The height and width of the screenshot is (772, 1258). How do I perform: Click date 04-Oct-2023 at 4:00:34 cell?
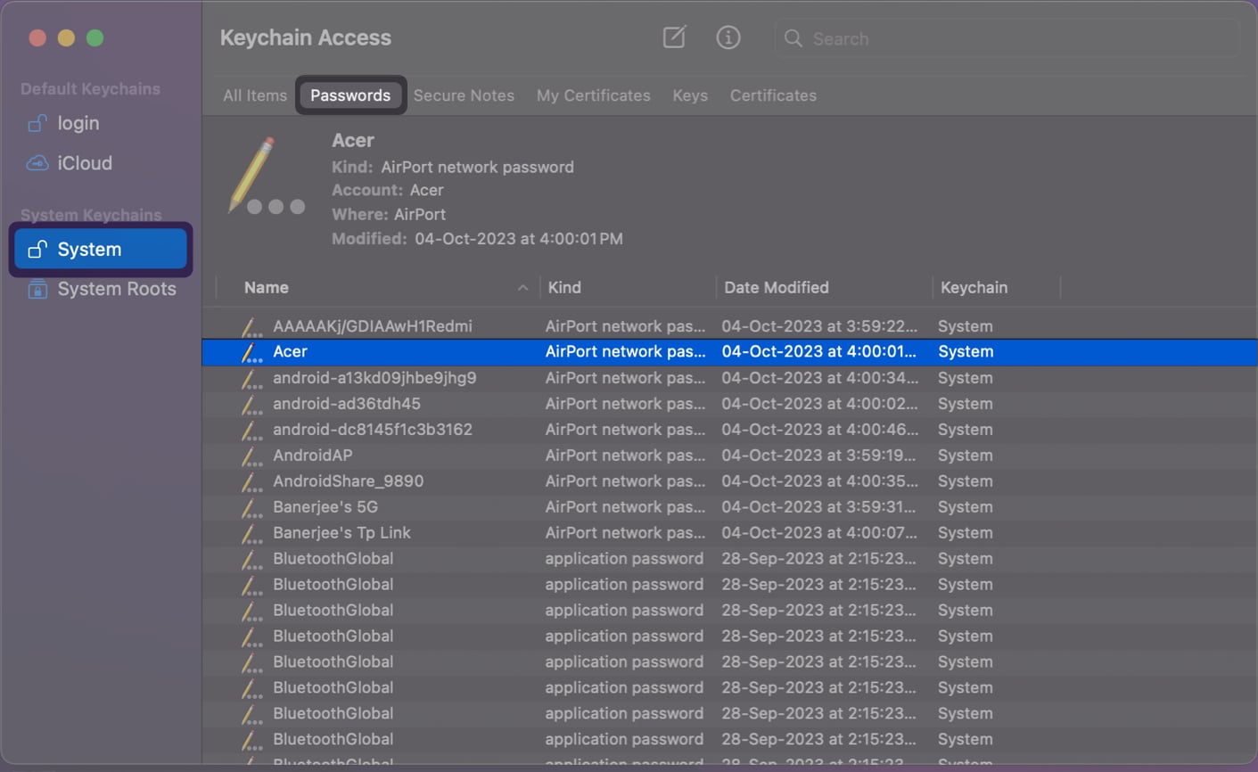[x=819, y=378]
